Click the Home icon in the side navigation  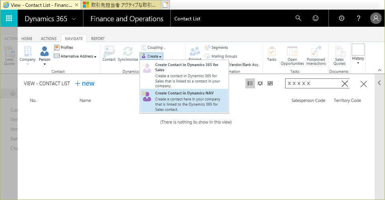(13, 93)
